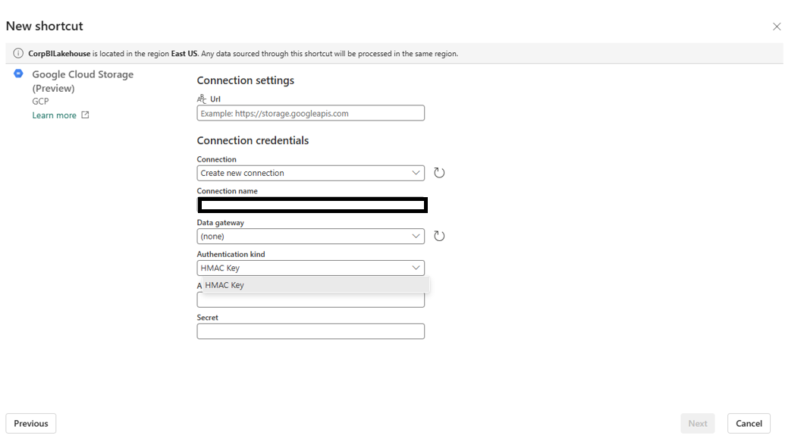Open the Learn more link
Screen dimensions: 785x439
(x=54, y=115)
